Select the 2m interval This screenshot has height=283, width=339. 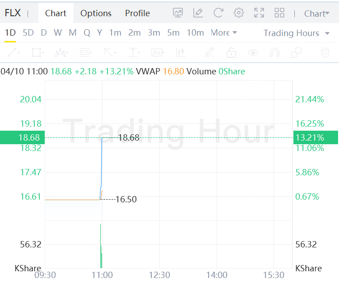(x=135, y=33)
